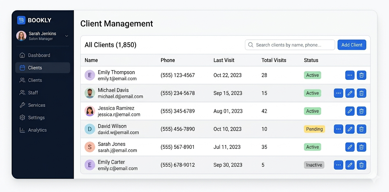Open more options for Emily Carter

[338, 165]
